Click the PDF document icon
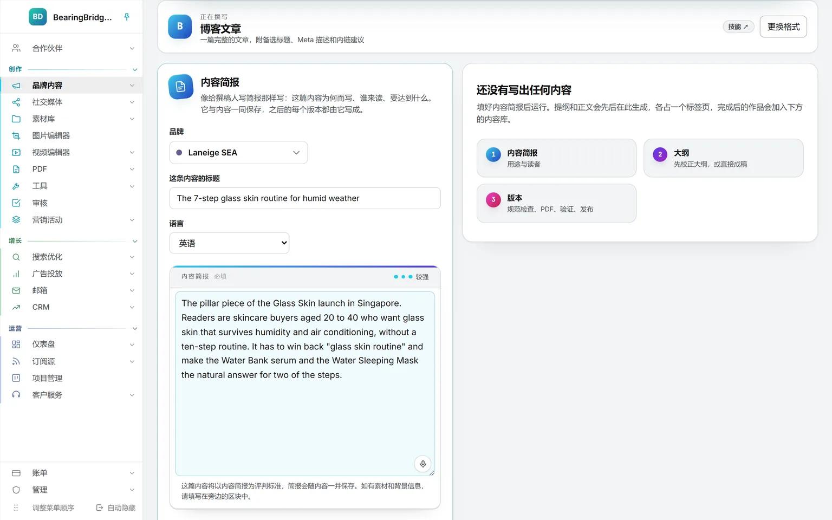 pos(16,169)
